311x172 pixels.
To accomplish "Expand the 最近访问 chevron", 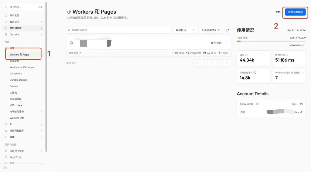I will [x=41, y=22].
